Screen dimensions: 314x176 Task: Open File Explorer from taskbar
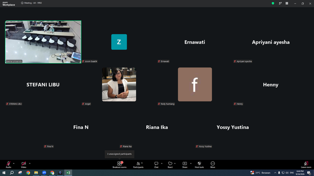[x=36, y=173]
